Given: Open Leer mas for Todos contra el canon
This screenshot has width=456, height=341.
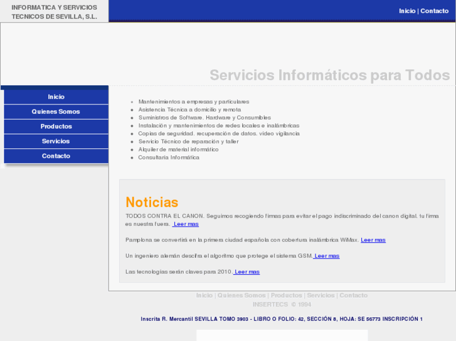Looking at the screenshot, I should 186,224.
